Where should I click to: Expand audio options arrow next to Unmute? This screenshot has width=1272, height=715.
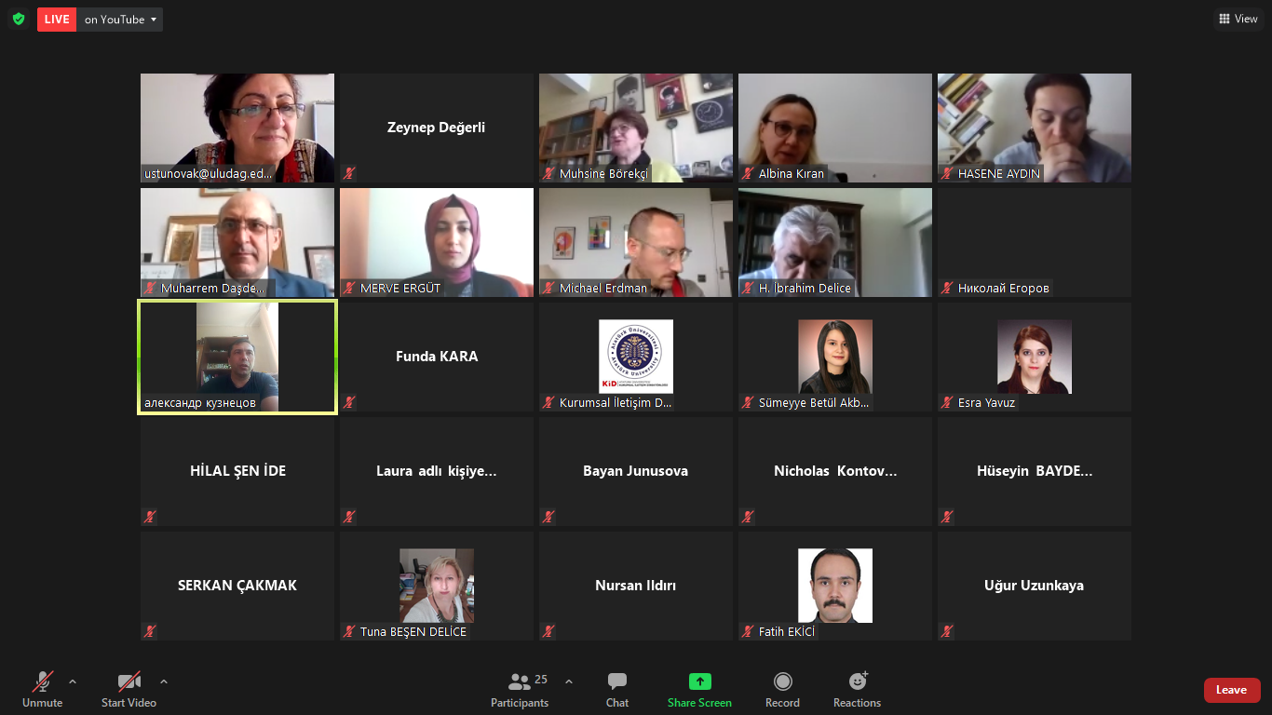(x=73, y=681)
